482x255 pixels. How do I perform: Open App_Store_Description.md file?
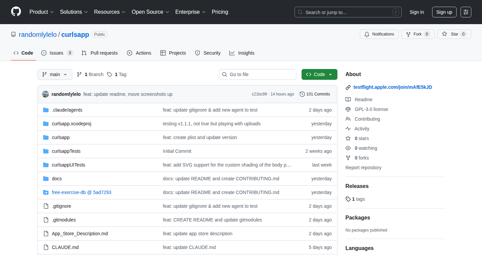80,234
